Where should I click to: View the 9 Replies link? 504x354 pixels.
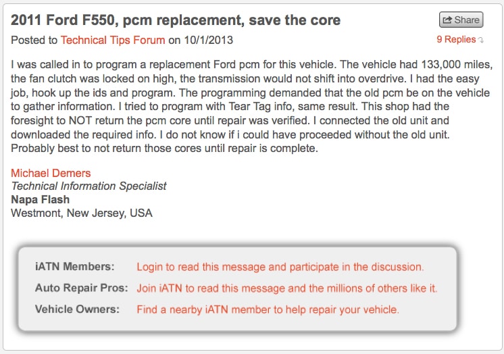(x=456, y=40)
